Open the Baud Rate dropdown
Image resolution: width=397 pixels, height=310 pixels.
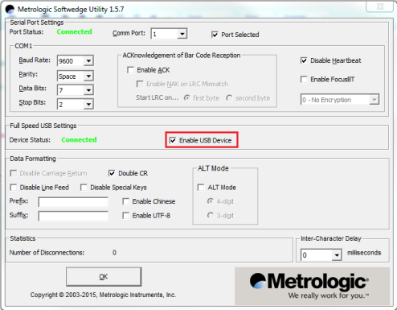tap(88, 61)
